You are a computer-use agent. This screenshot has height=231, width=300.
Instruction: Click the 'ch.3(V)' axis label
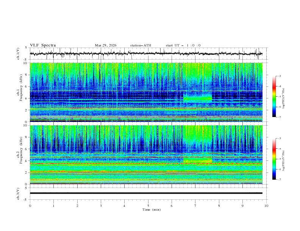[18, 194]
